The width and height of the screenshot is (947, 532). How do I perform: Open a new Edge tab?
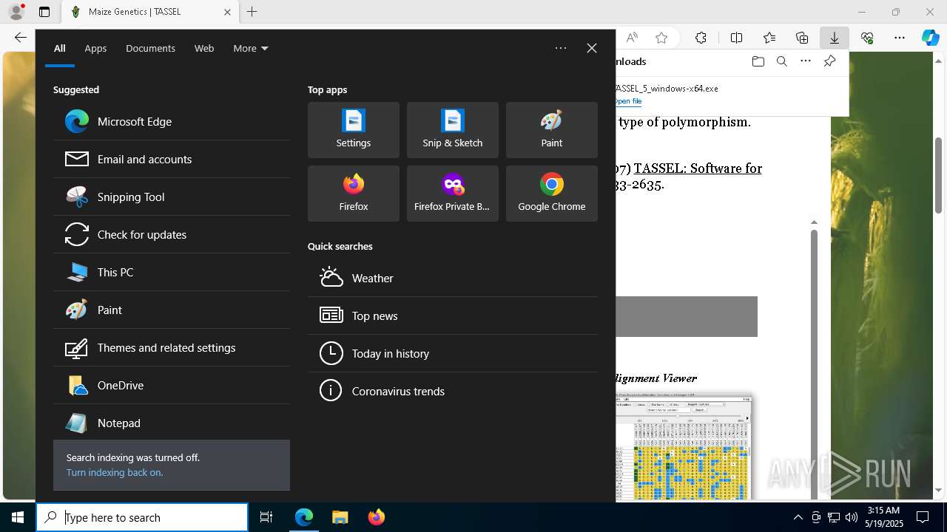(x=252, y=12)
